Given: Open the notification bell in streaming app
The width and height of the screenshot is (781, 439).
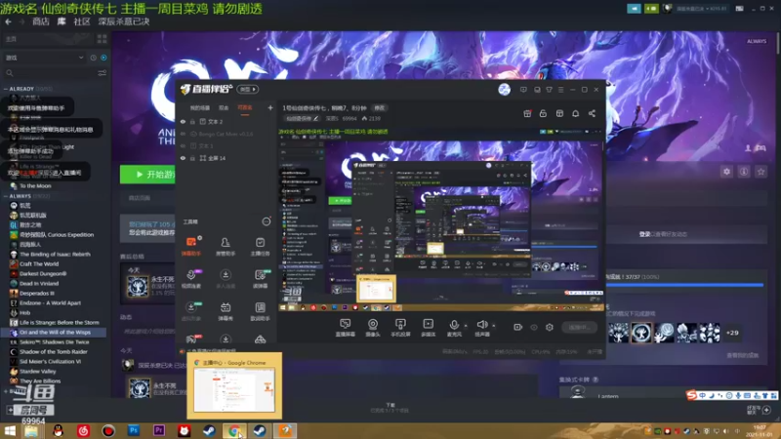Looking at the screenshot, I should coord(575,113).
